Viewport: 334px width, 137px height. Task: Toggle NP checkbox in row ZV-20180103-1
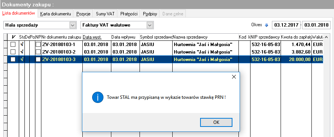(38, 45)
